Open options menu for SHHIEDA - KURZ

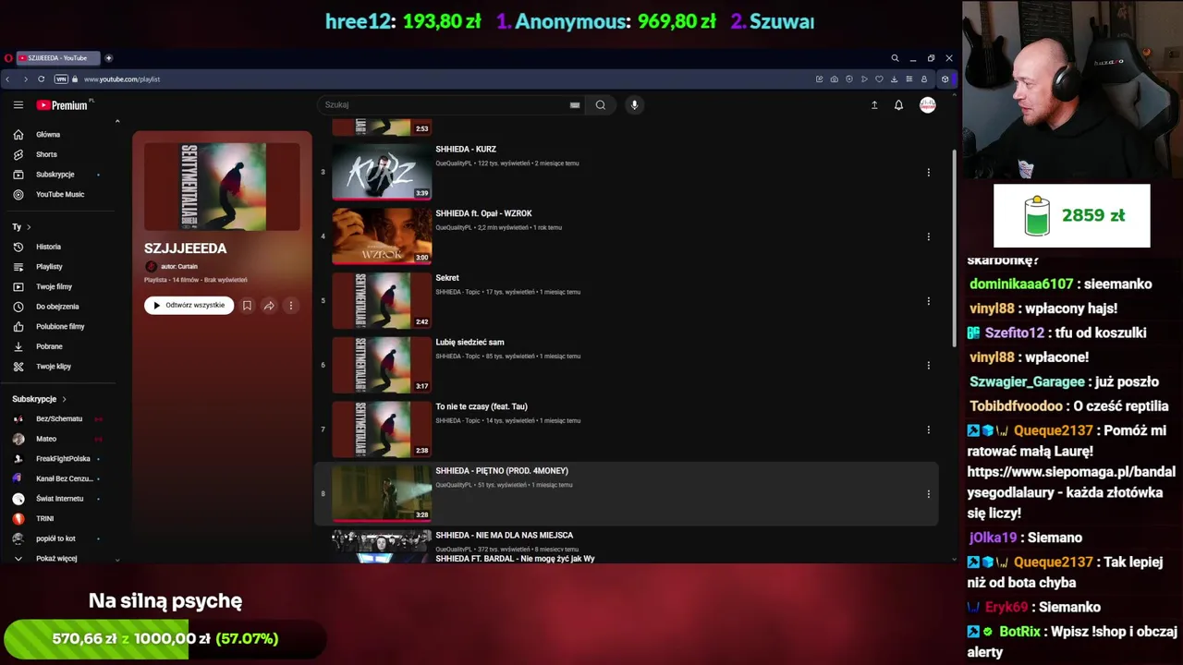click(x=928, y=173)
